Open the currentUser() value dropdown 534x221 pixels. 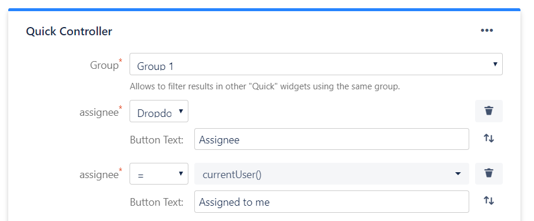pyautogui.click(x=331, y=174)
